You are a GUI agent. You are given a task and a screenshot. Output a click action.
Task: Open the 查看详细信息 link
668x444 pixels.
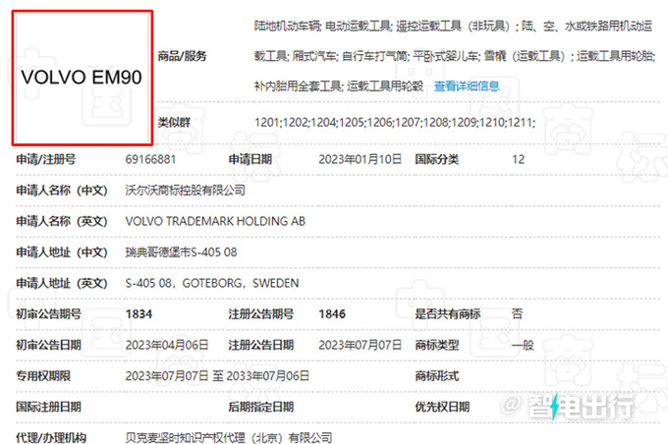[467, 86]
